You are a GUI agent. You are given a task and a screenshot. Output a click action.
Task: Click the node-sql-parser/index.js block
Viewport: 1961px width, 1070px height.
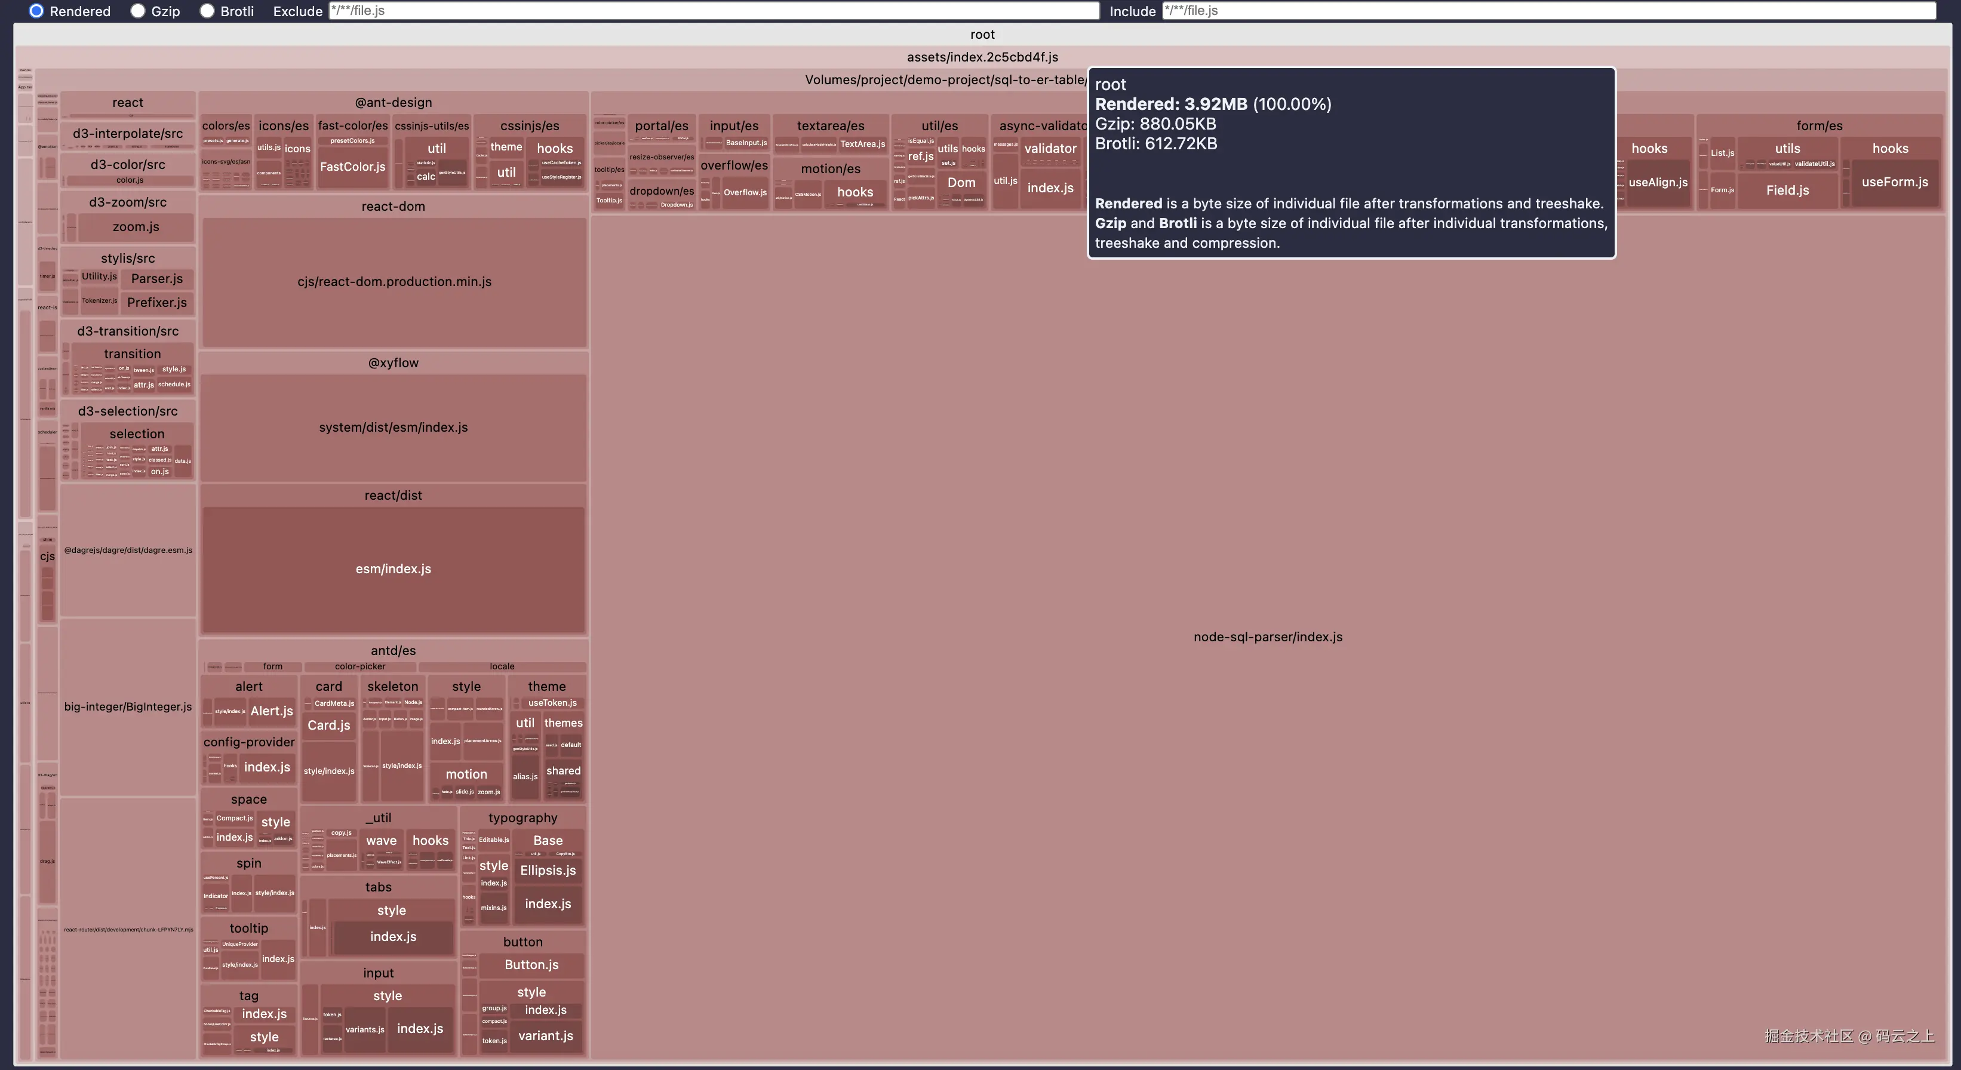pyautogui.click(x=1267, y=637)
